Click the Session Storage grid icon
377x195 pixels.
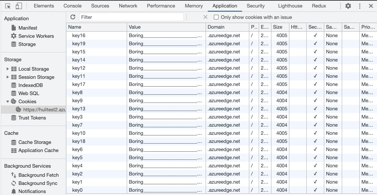14,77
